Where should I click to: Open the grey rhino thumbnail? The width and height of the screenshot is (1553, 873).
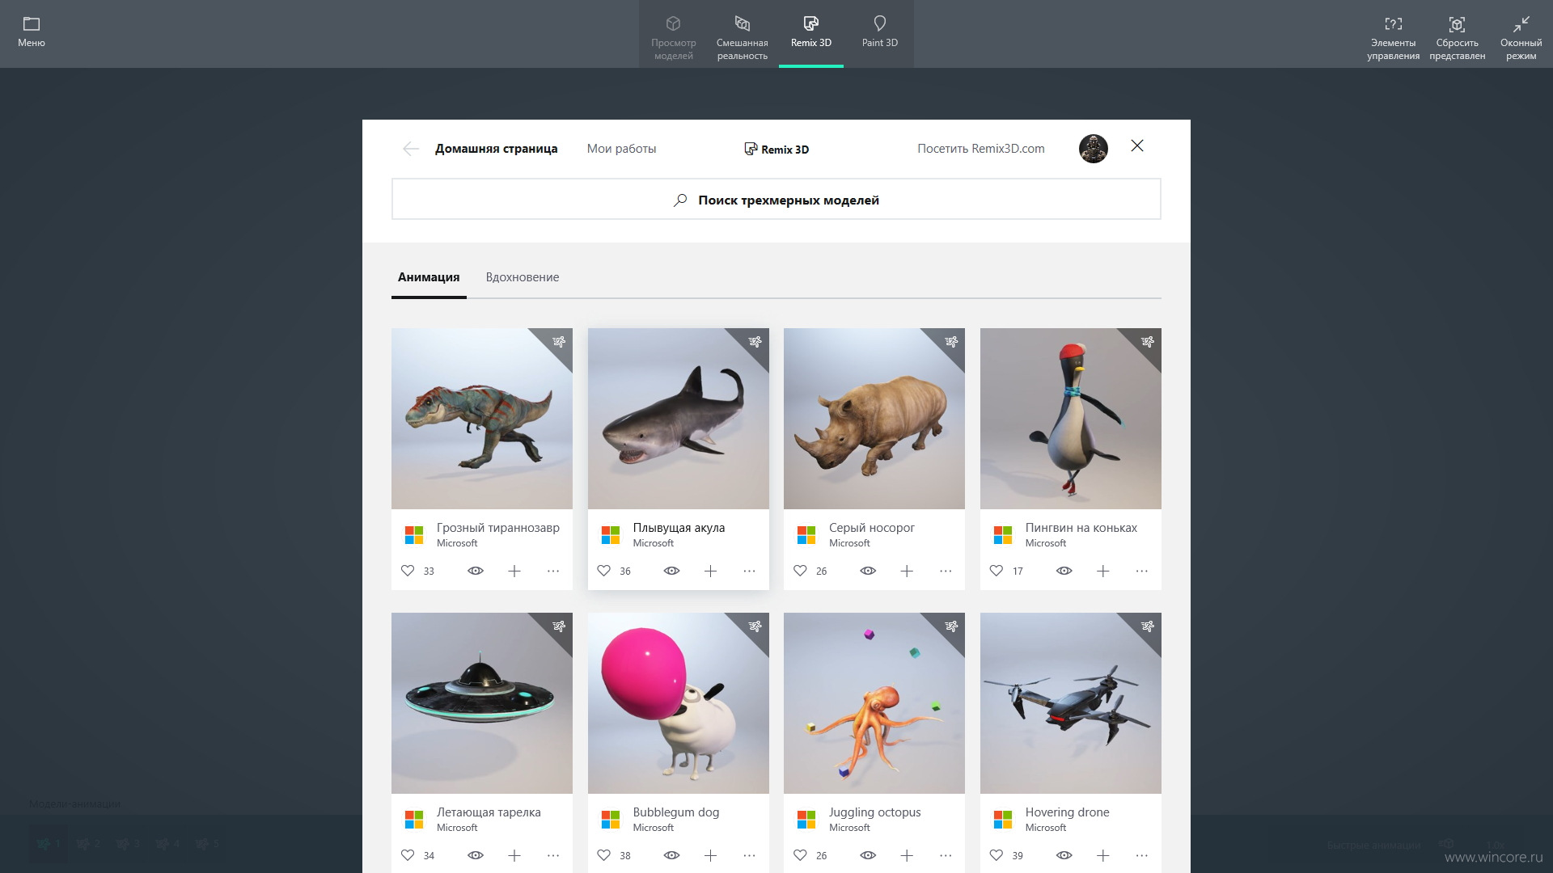coord(874,419)
